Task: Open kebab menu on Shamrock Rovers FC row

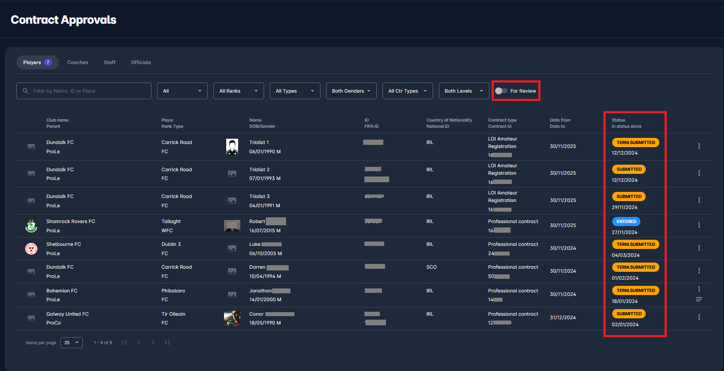Action: click(699, 225)
